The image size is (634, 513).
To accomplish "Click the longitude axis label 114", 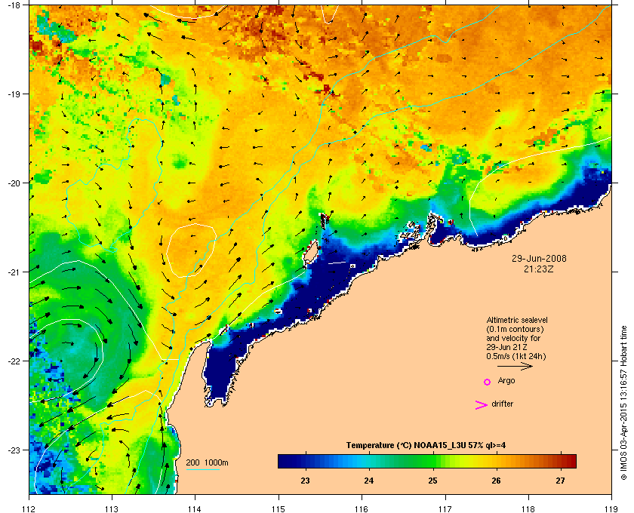I will (x=195, y=509).
